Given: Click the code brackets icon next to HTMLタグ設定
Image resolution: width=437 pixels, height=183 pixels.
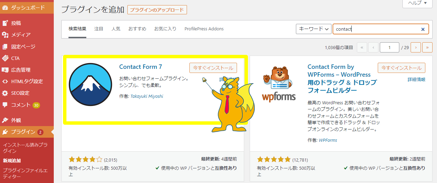Looking at the screenshot, I should click(x=5, y=81).
